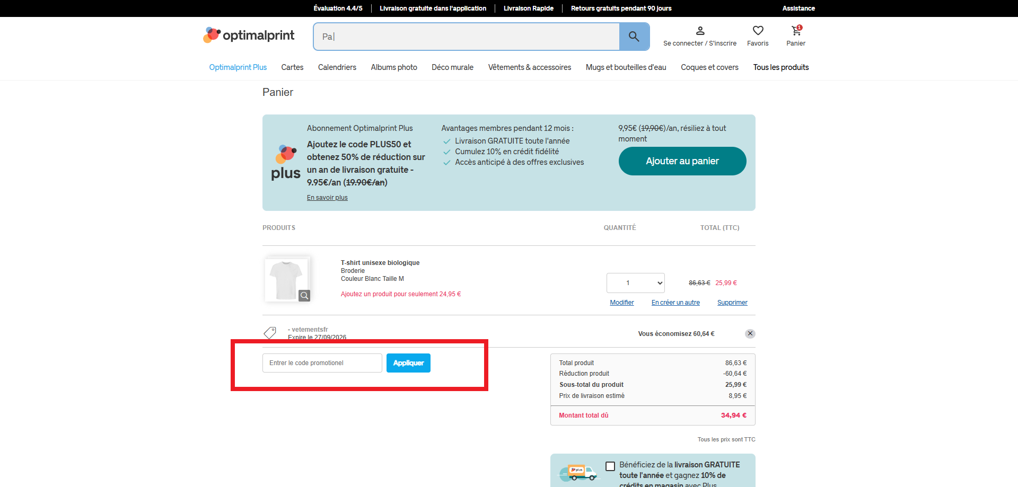Click the Sous-total du produit label
The height and width of the screenshot is (487, 1018).
[x=591, y=385]
